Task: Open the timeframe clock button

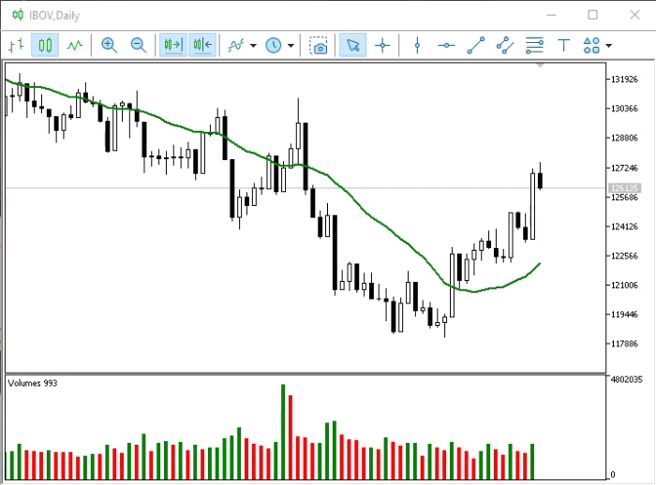Action: tap(274, 45)
